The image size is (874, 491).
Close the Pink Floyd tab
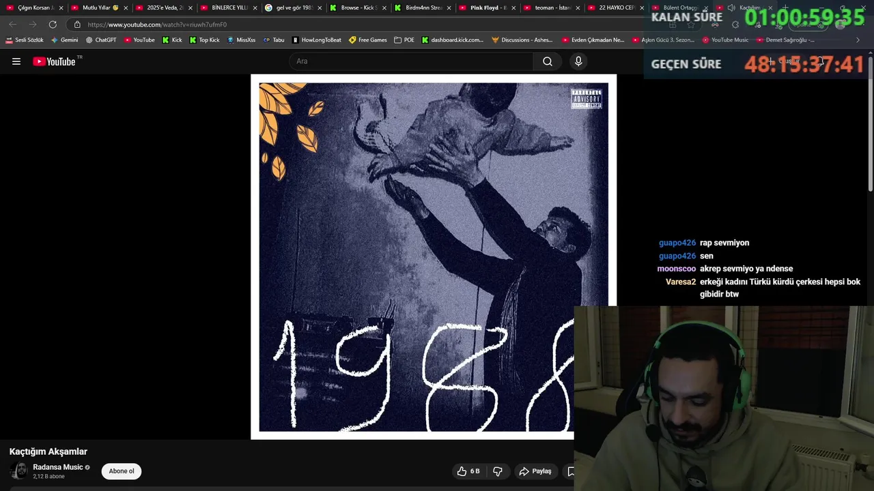coord(513,8)
